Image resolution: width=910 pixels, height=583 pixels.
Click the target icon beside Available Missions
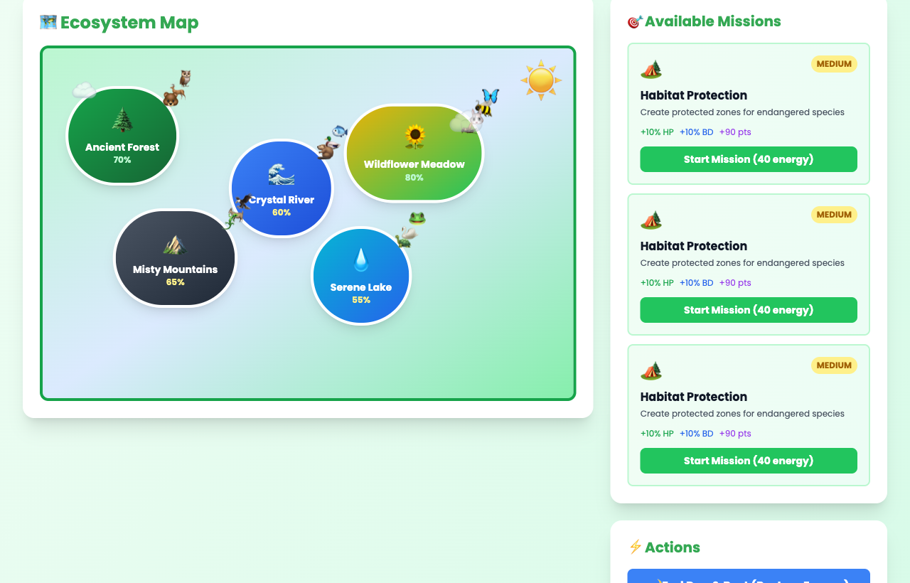[x=635, y=21]
